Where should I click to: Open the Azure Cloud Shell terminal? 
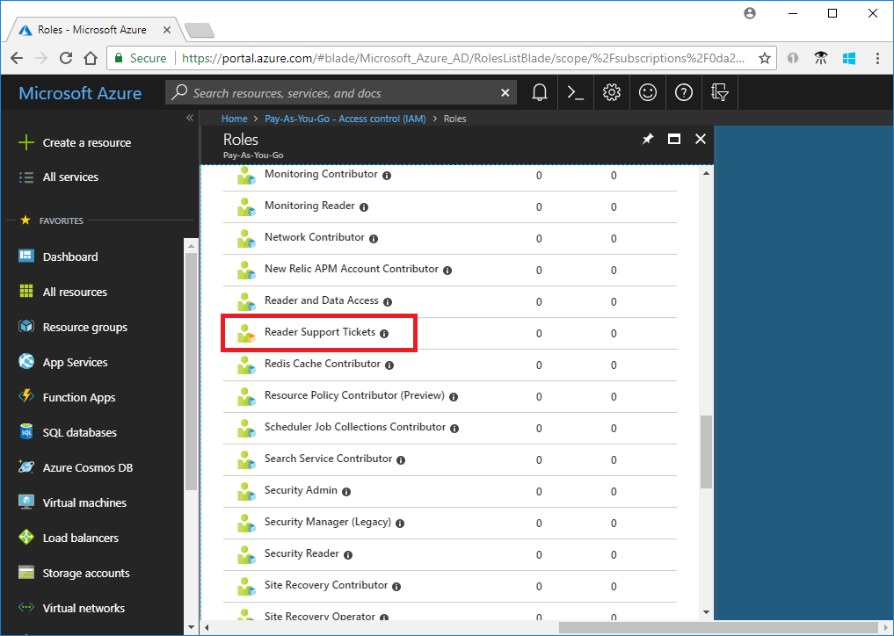[576, 92]
